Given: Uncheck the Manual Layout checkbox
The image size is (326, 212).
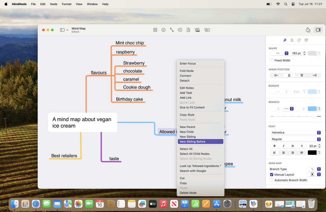Looking at the screenshot, I should (272, 175).
